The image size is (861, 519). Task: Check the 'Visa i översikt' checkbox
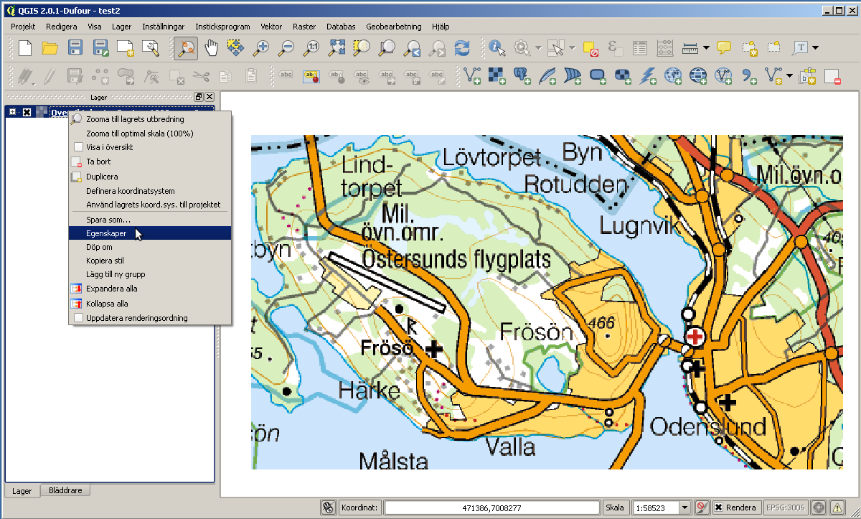[78, 147]
